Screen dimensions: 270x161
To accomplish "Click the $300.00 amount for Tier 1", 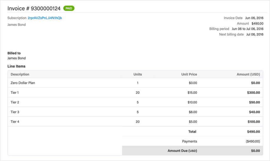I will point(253,93).
